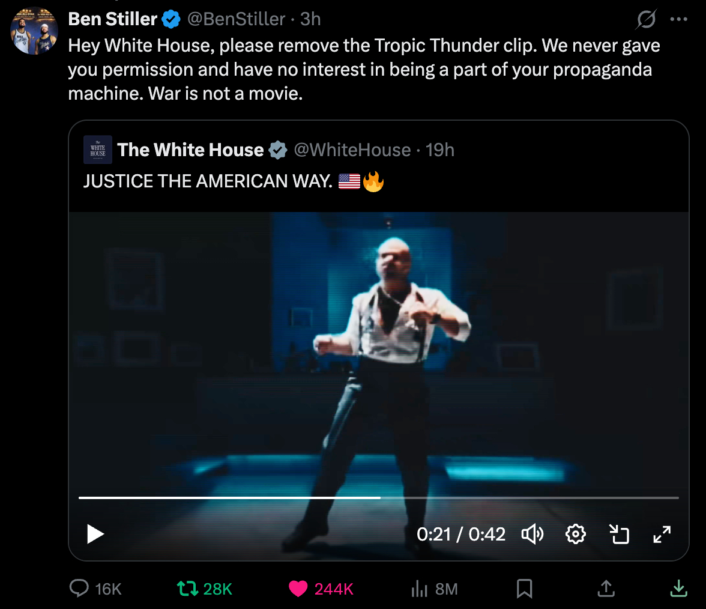Viewport: 706px width, 609px height.
Task: Open the @BenStiller handle link
Action: [236, 19]
